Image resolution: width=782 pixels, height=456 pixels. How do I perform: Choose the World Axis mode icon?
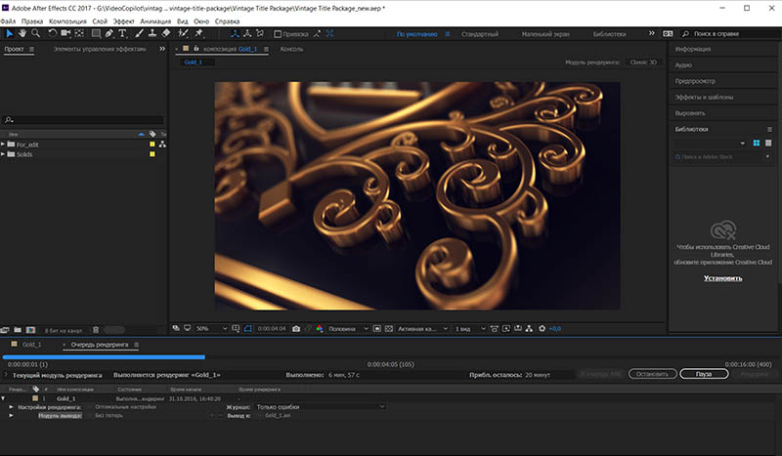[x=247, y=33]
